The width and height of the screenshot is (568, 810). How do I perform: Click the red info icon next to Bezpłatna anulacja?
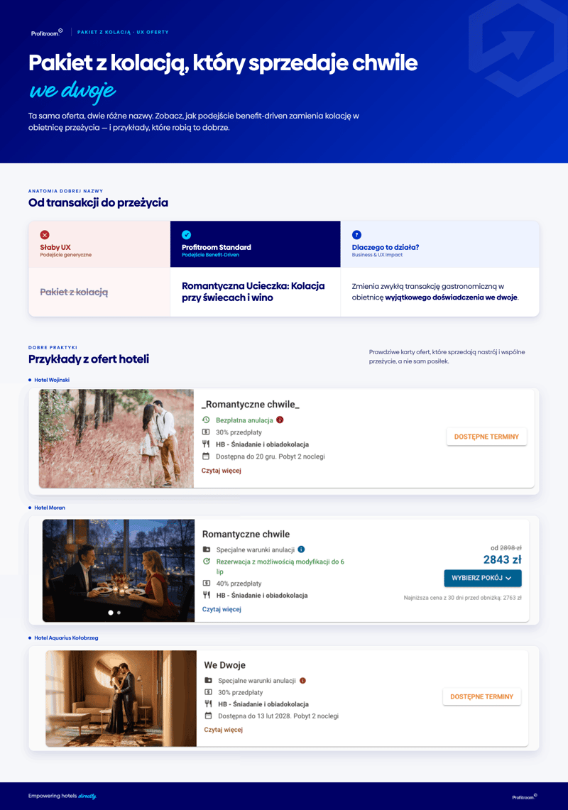(x=280, y=420)
